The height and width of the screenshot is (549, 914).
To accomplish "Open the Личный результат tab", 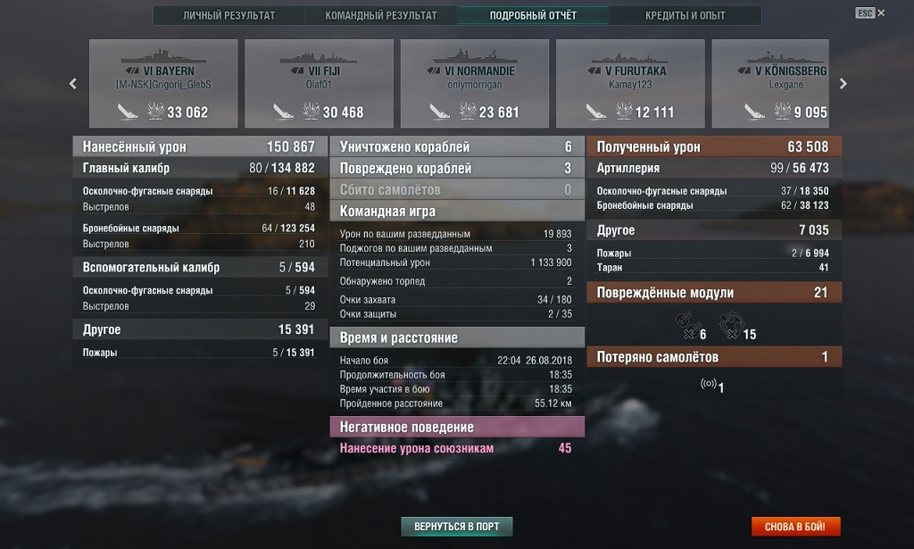I will [229, 16].
